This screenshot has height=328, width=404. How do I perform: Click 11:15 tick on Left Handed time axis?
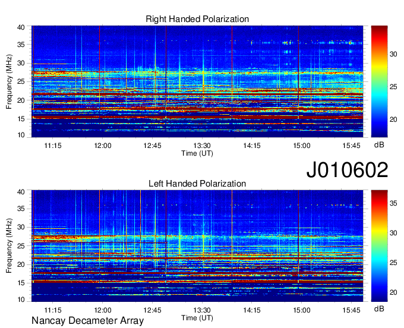pyautogui.click(x=53, y=310)
